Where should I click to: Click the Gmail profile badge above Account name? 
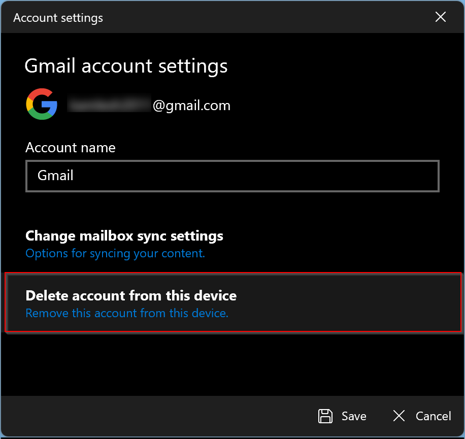[x=41, y=105]
